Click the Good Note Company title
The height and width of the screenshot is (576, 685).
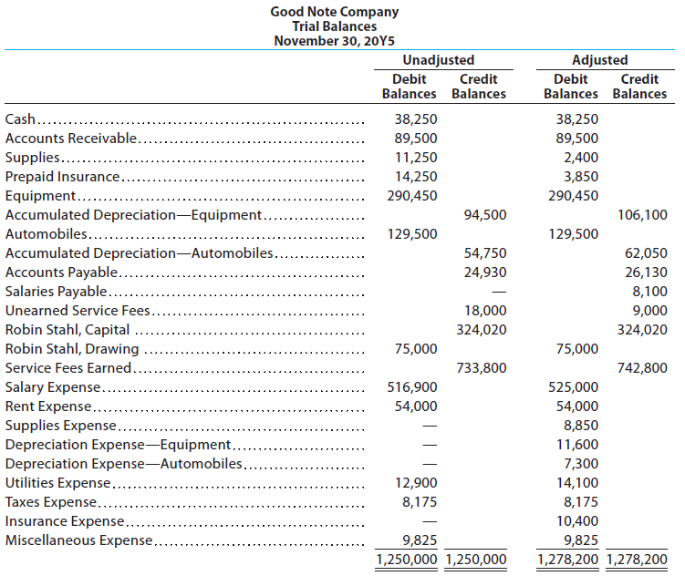[335, 12]
